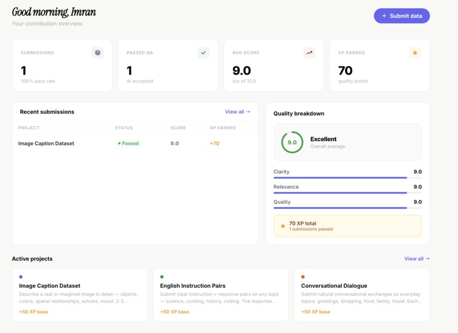Click the Clarity 9.0 value
Image resolution: width=458 pixels, height=333 pixels.
pos(417,171)
